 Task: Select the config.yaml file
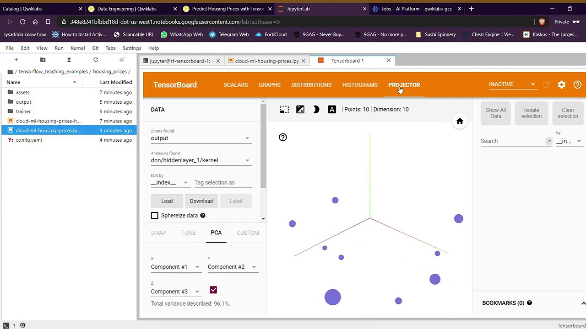(x=29, y=140)
